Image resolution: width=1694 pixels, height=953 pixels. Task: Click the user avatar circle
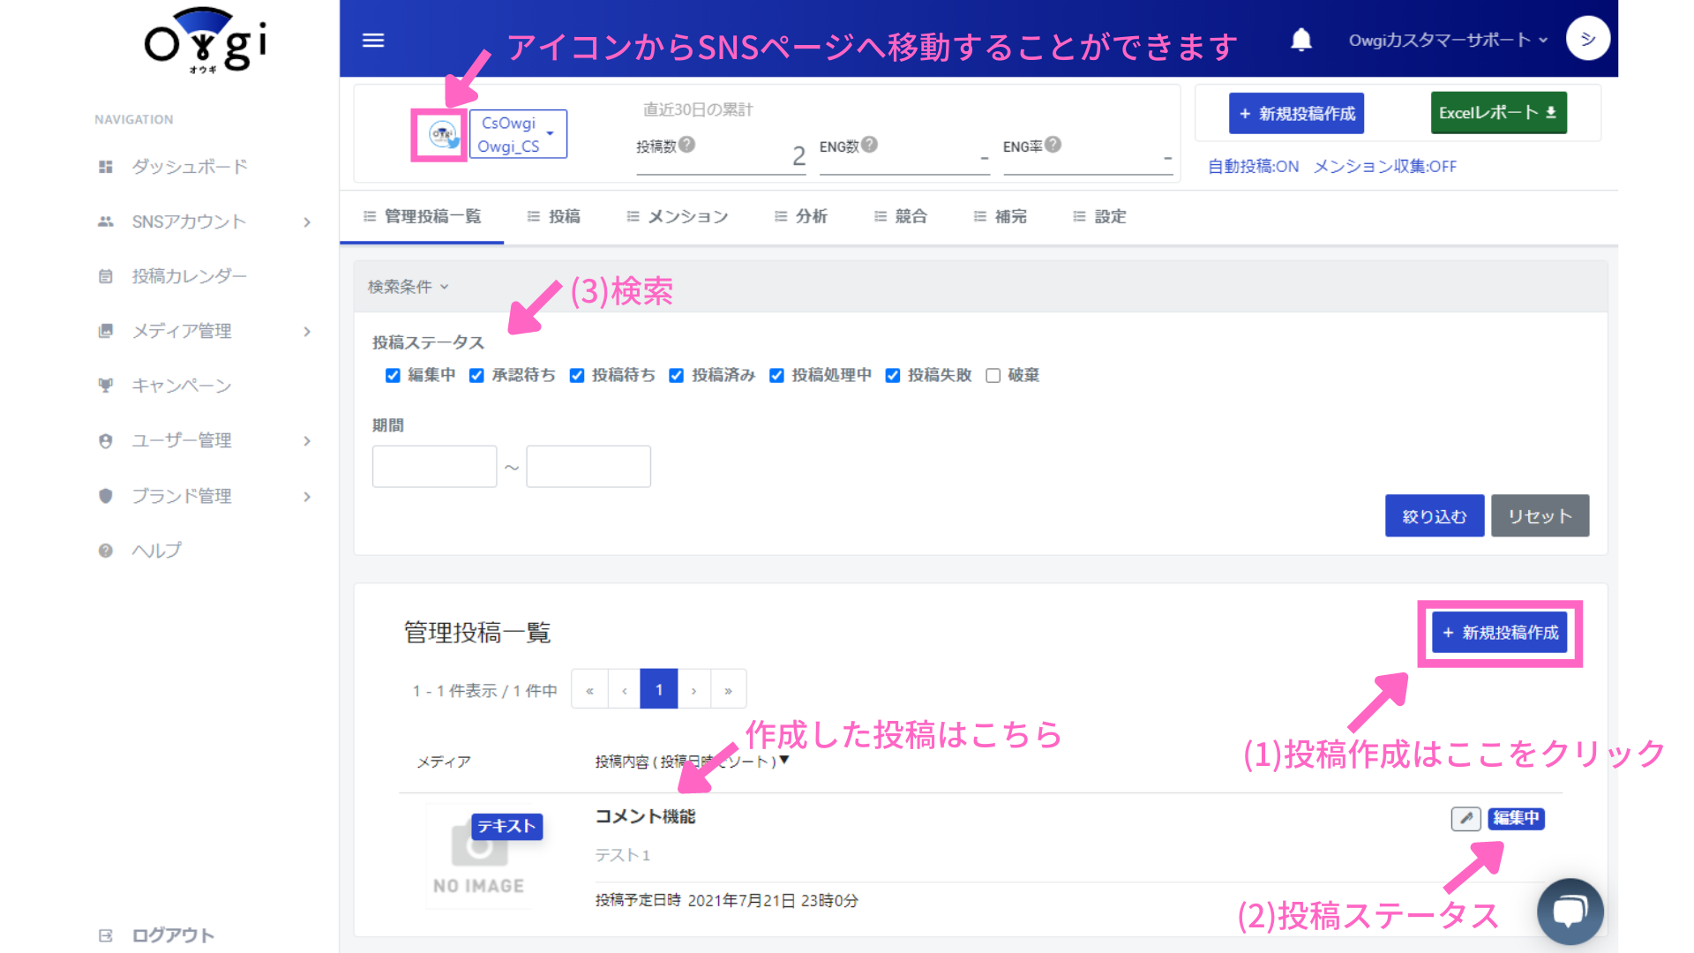(1587, 39)
